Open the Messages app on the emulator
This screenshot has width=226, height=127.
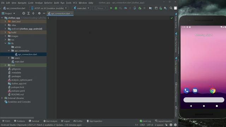click(x=195, y=91)
